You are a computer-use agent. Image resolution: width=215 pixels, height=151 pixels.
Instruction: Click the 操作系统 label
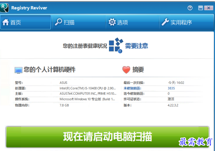coord(22,99)
